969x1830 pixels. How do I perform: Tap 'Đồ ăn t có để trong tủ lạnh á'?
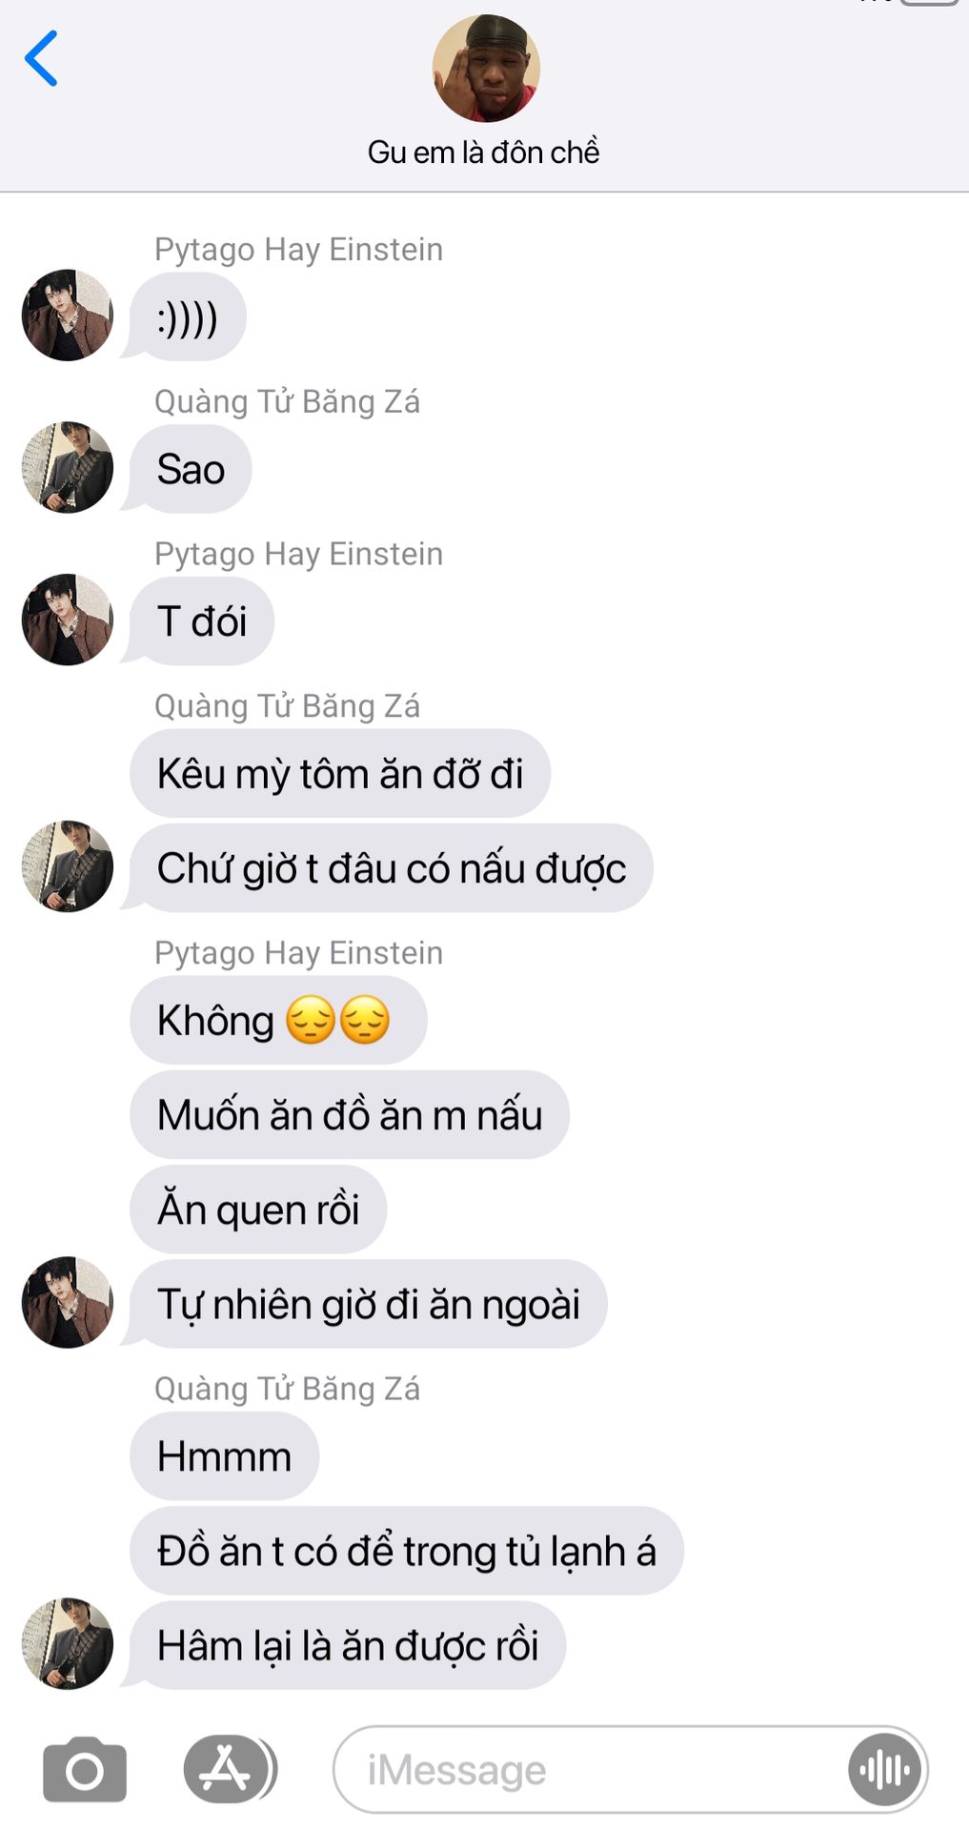click(x=407, y=1551)
